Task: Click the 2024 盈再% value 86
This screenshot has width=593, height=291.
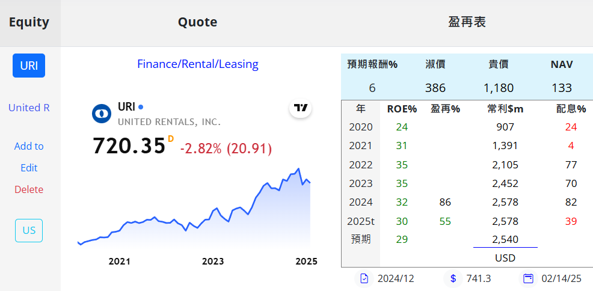Action: (445, 202)
